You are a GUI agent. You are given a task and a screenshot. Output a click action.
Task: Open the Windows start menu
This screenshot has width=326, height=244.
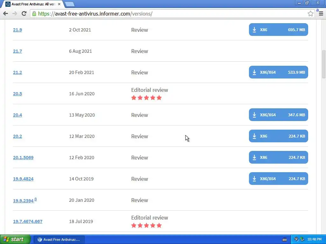point(15,239)
